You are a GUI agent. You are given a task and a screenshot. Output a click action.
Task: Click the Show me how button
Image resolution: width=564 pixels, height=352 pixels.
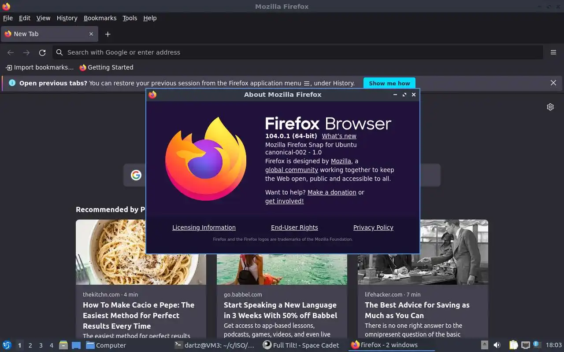point(389,83)
